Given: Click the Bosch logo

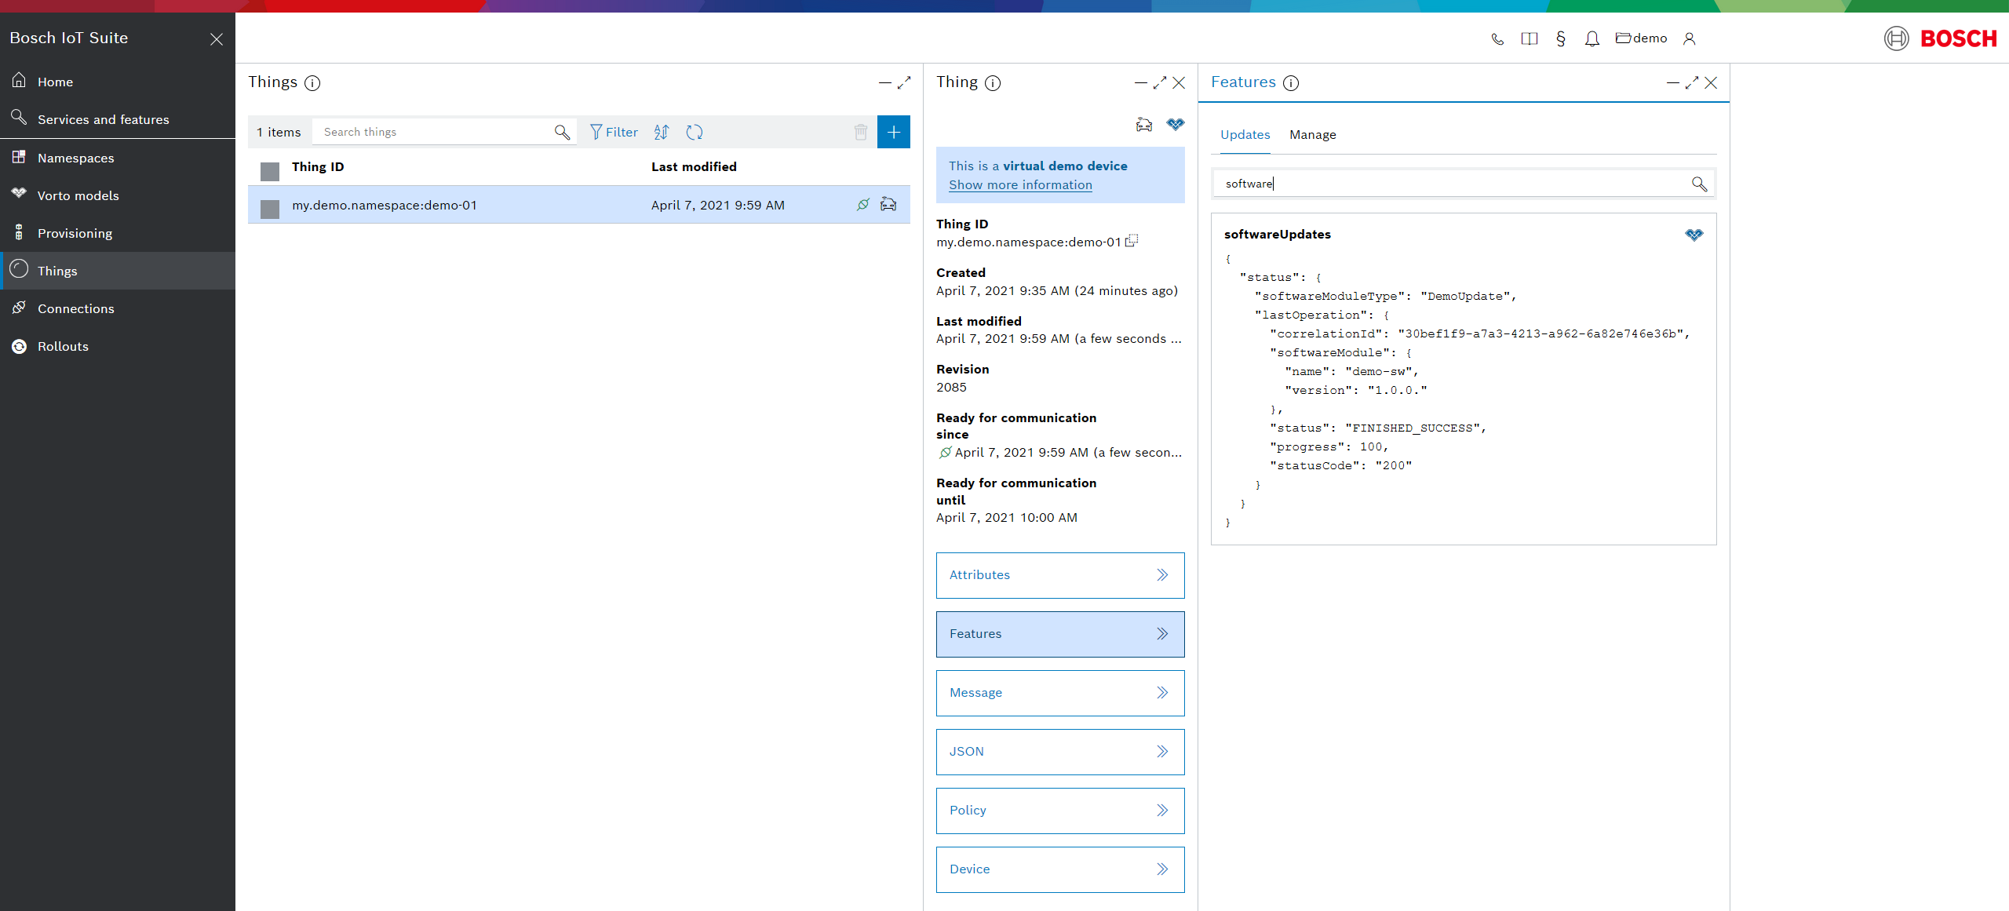Looking at the screenshot, I should pyautogui.click(x=1940, y=38).
